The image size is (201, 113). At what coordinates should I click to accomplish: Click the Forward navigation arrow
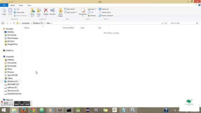pos(7,23)
